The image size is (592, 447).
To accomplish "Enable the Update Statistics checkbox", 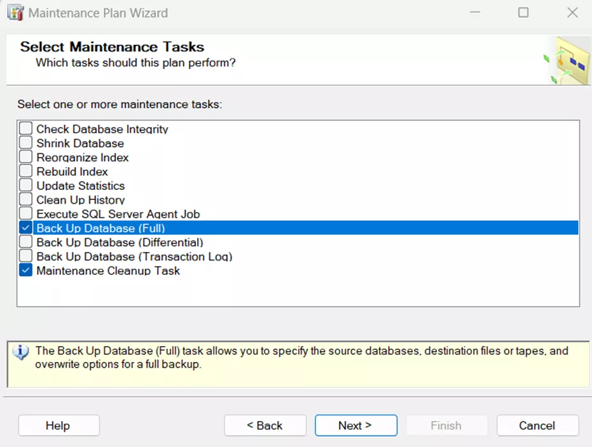I will point(25,185).
